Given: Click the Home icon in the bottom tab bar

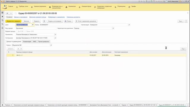Looking at the screenshot, I should tap(2, 105).
